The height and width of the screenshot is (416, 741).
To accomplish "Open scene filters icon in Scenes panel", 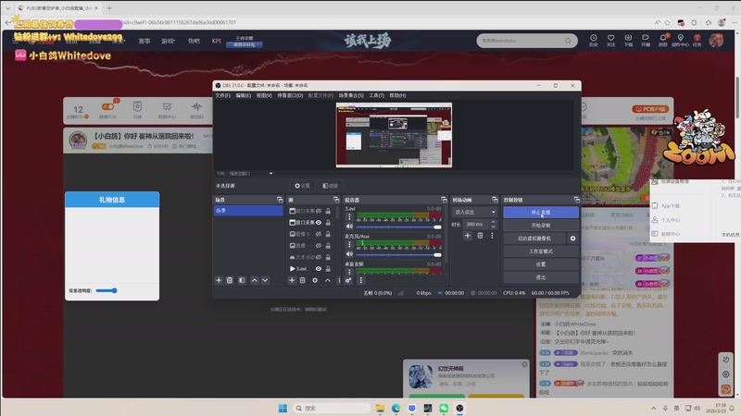I will click(242, 280).
